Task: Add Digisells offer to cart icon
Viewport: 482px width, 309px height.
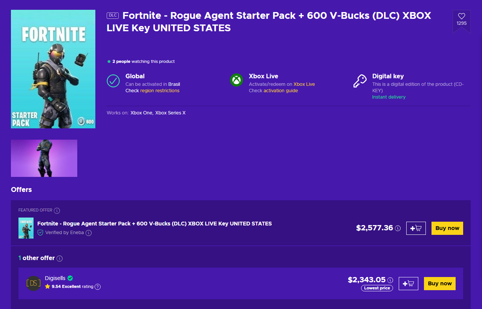Action: point(409,283)
